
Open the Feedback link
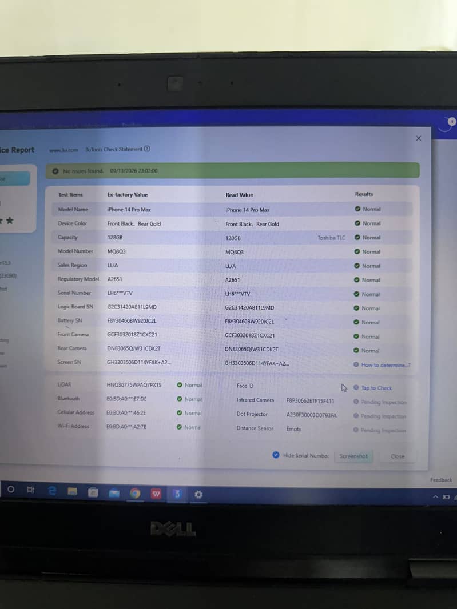[x=441, y=480]
